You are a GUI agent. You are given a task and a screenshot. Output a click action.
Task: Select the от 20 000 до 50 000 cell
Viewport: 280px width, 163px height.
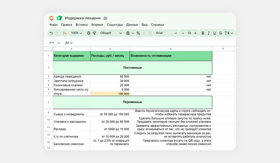(x=110, y=120)
